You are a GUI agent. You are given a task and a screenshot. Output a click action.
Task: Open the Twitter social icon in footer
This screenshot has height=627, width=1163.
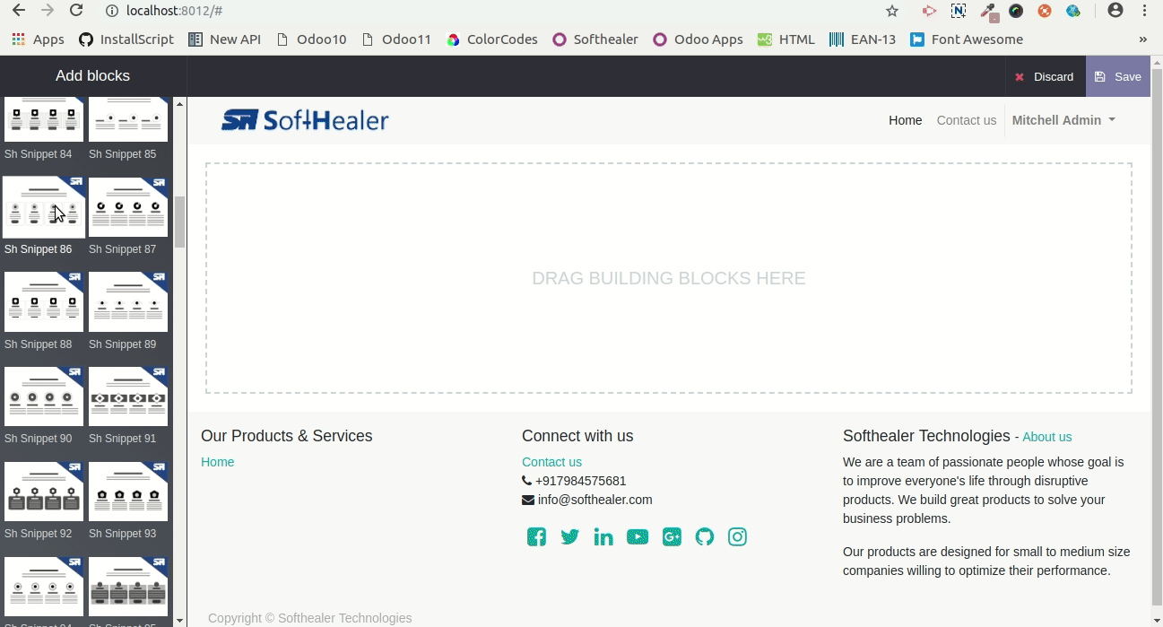point(569,537)
